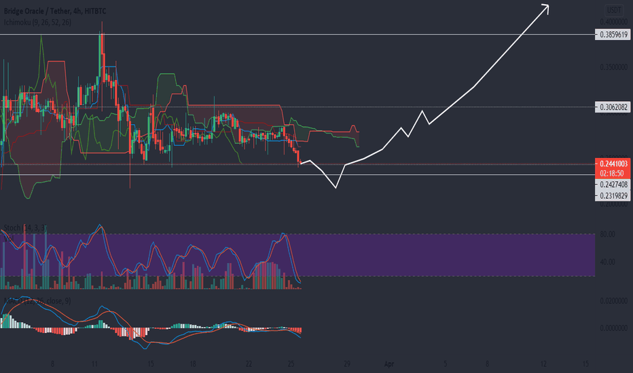Click the red 0.2441003 current price label

(x=613, y=163)
